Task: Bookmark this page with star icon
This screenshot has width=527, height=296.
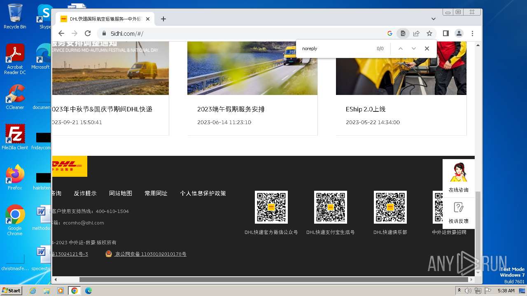Action: (x=429, y=34)
